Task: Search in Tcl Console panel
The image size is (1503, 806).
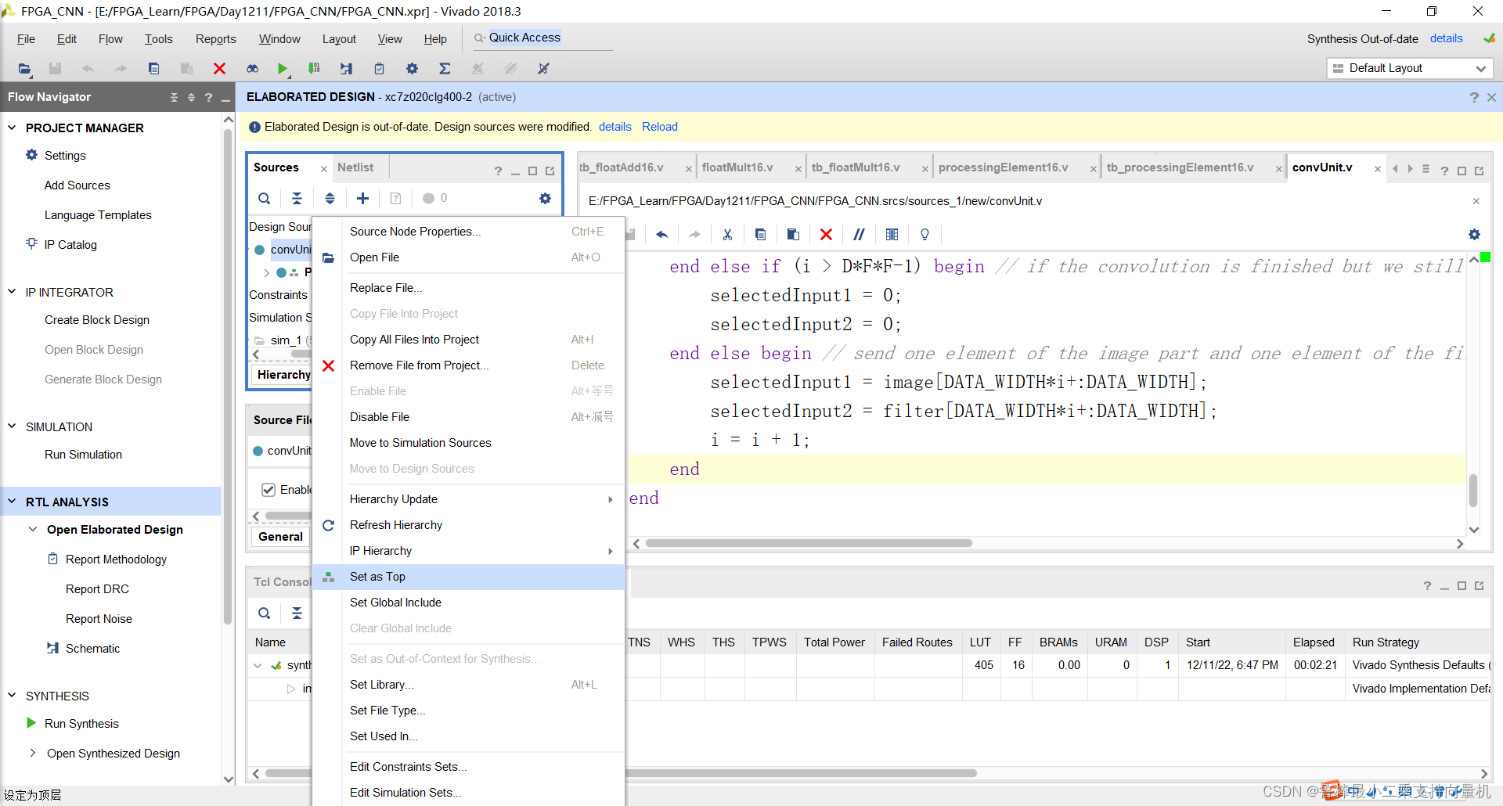Action: [x=265, y=613]
